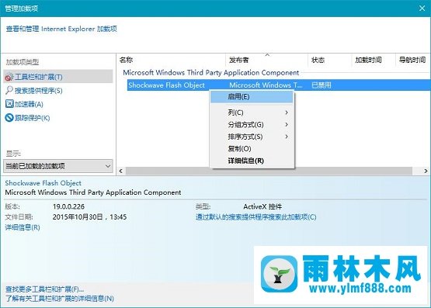This screenshot has width=431, height=308.
Task: Select 搜索提供程序(S) add-on type
Action: pyautogui.click(x=38, y=91)
